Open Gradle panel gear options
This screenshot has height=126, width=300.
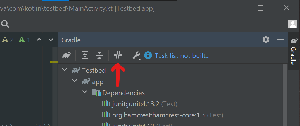(266, 40)
